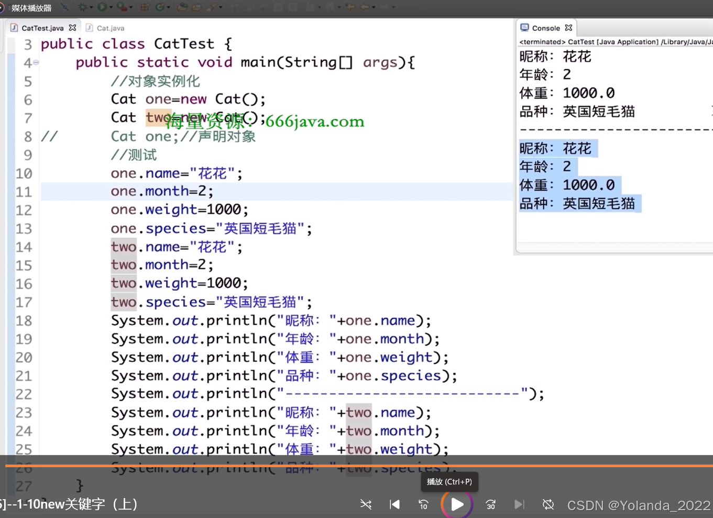Click the Search flashlight toolbar icon
The height and width of the screenshot is (518, 713).
point(212,7)
